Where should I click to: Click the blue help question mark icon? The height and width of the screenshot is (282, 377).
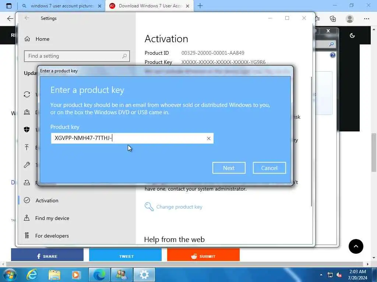coord(332,55)
